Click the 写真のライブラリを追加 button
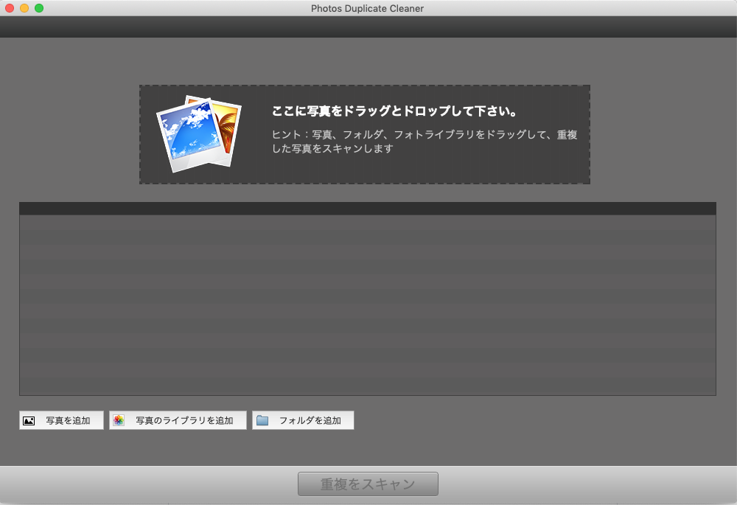The width and height of the screenshot is (737, 505). [x=178, y=420]
